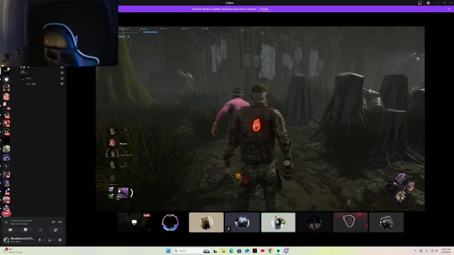Screen dimensions: 454x255
Task: Open Discord User Settings gear
Action: pyautogui.click(x=60, y=240)
